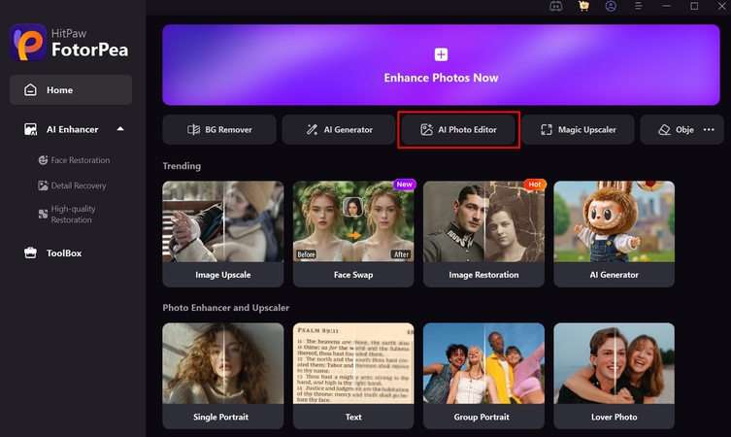The image size is (731, 437).
Task: Click the AI Generator magic wand icon
Action: pyautogui.click(x=312, y=130)
